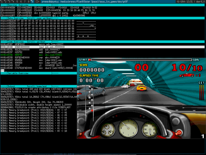Click the Output section header
This screenshot has height=155, width=206.
(39, 86)
